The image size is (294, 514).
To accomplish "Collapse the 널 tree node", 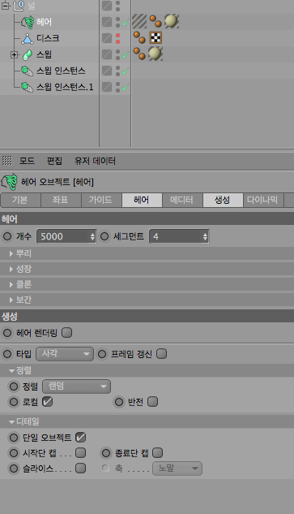I will click(x=6, y=6).
